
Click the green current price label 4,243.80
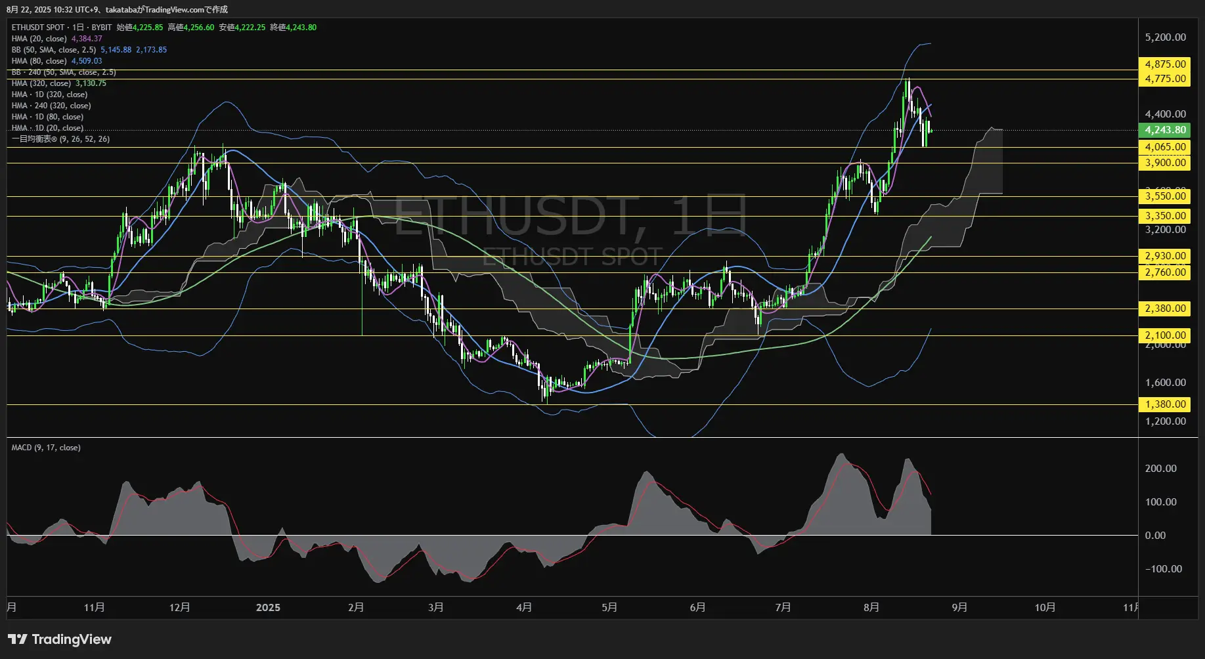[1165, 130]
